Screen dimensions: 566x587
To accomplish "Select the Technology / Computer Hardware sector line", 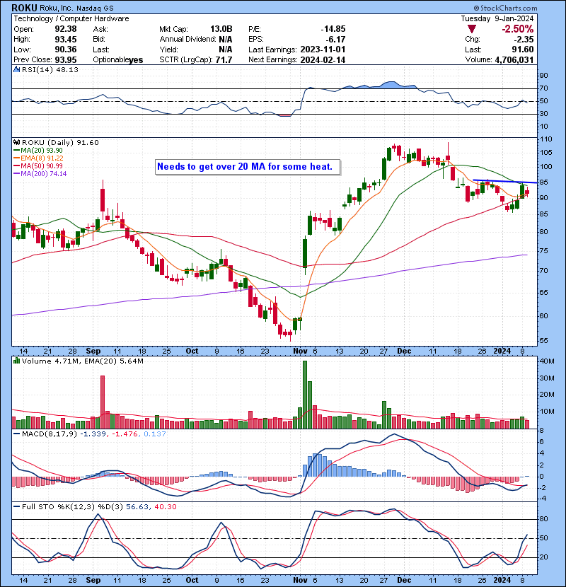I will point(71,18).
